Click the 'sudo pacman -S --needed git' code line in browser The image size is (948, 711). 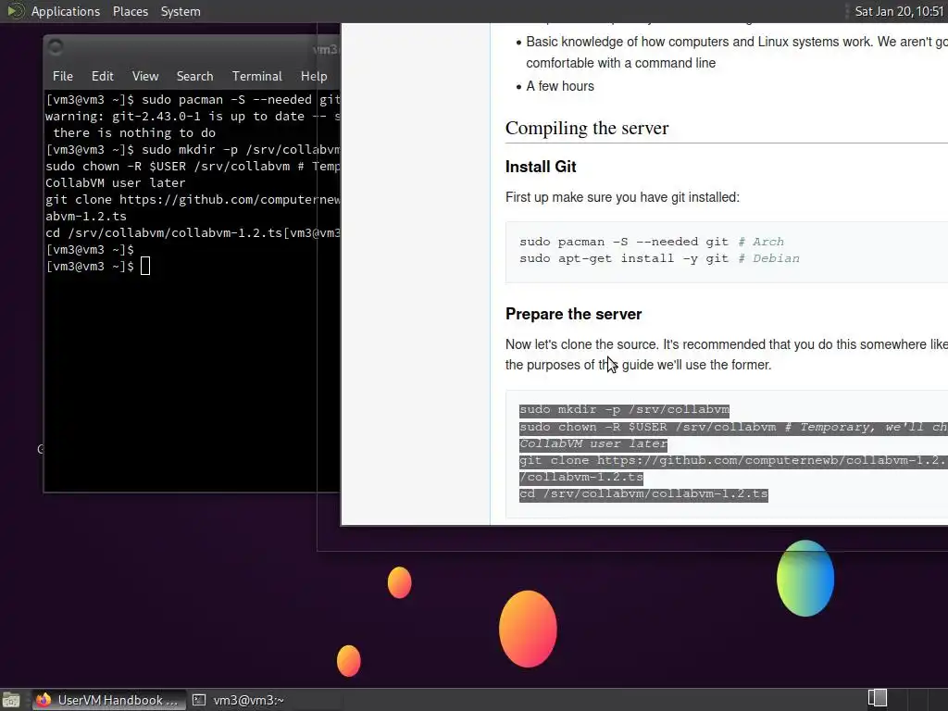coord(652,242)
